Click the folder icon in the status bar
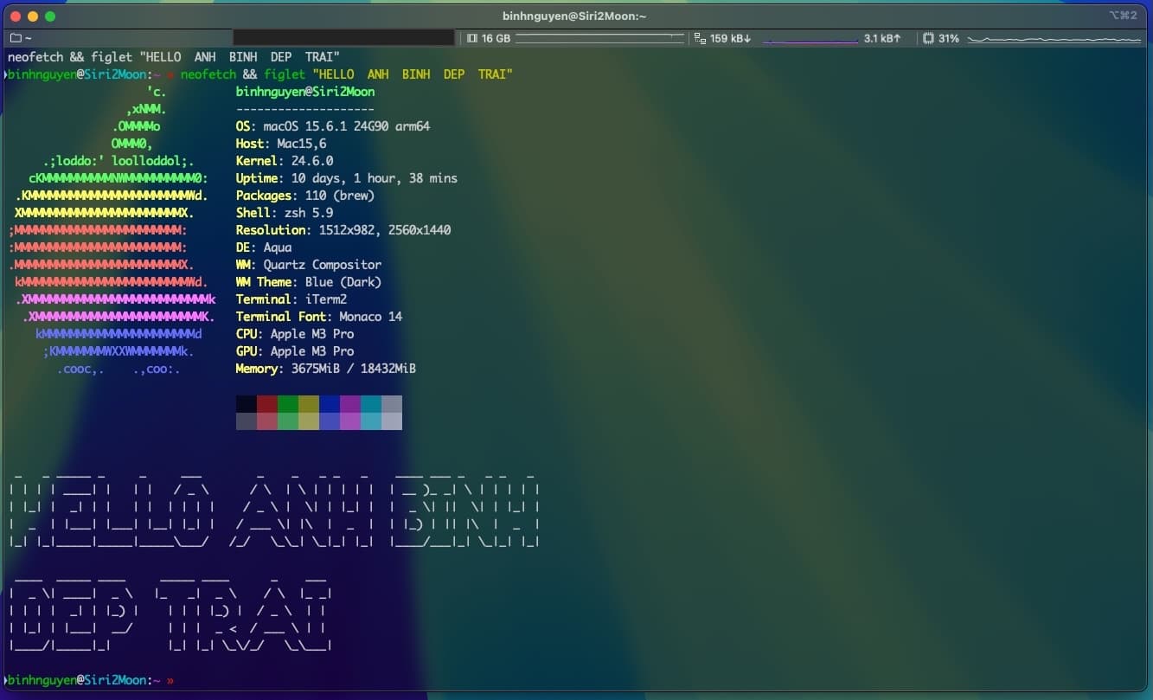The height and width of the screenshot is (700, 1153). pyautogui.click(x=15, y=38)
